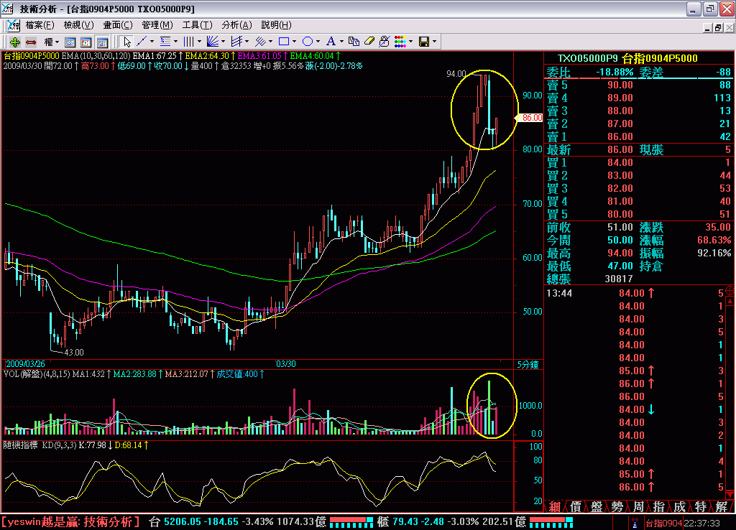The width and height of the screenshot is (736, 530).
Task: Open the 檔案(F) menu
Action: pyautogui.click(x=40, y=25)
